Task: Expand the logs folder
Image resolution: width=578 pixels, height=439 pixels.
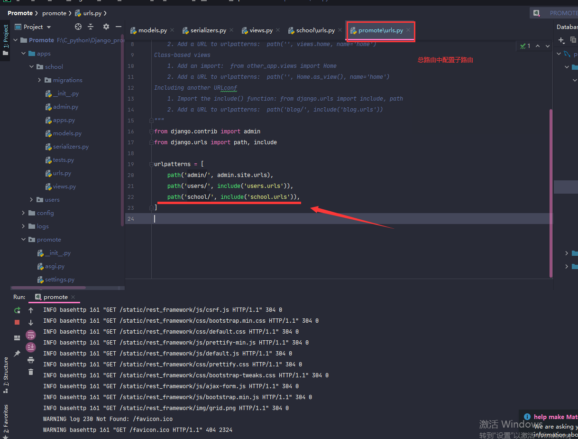Action: [x=24, y=226]
